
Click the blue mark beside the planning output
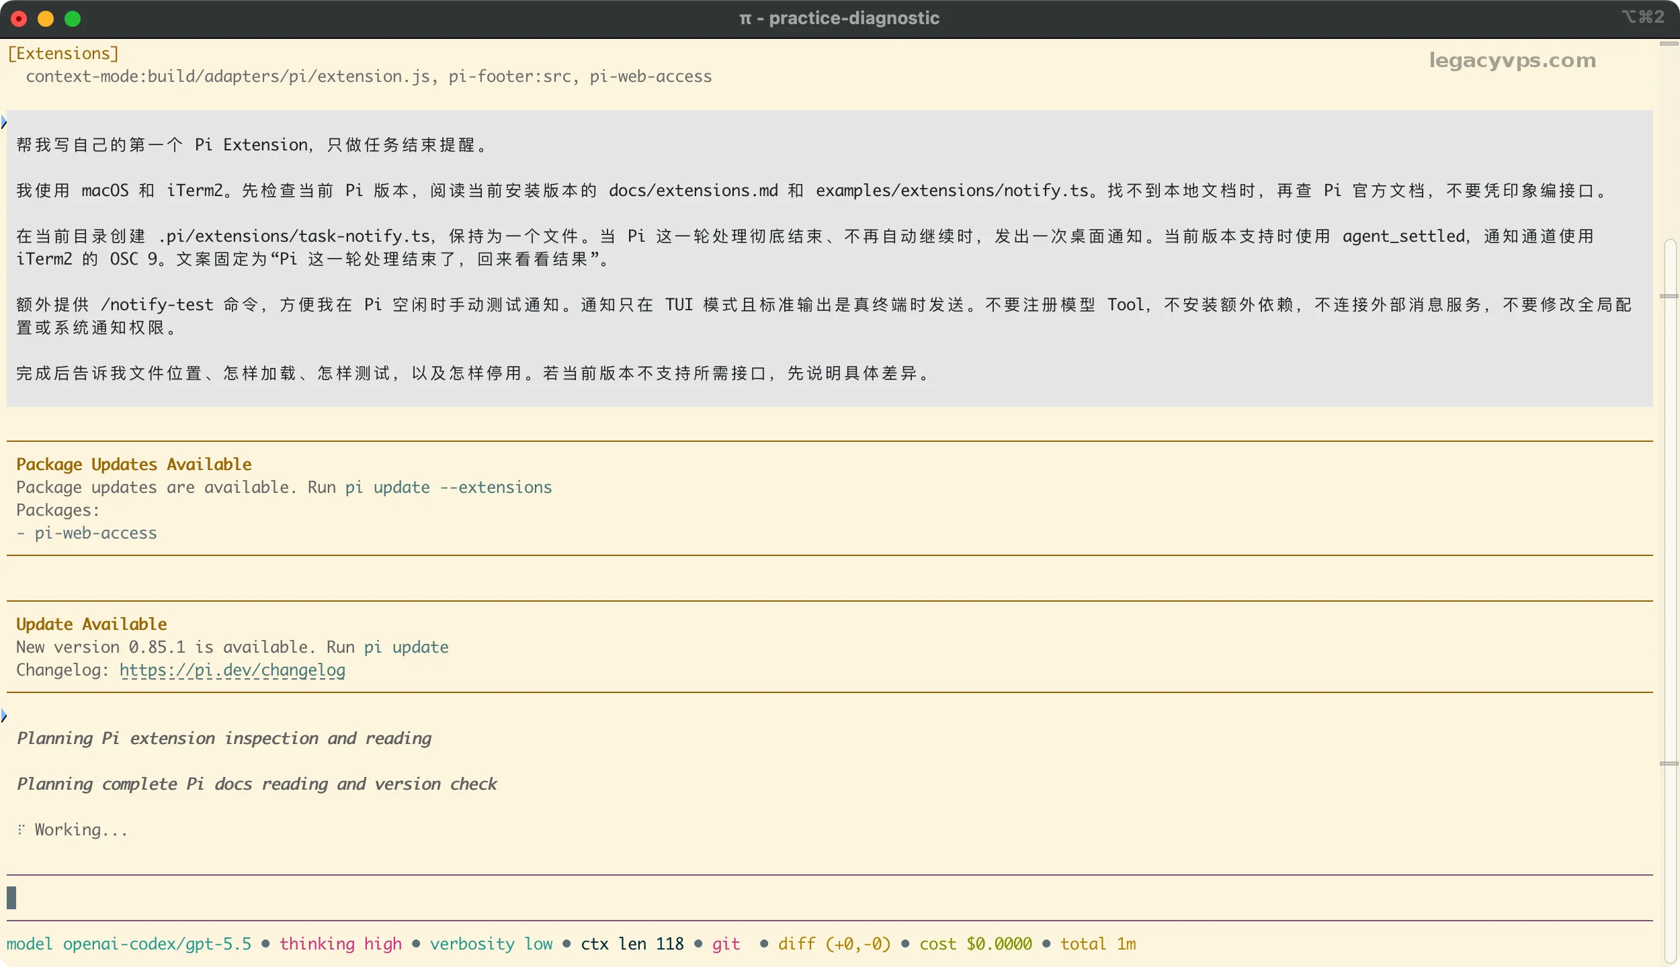pyautogui.click(x=4, y=716)
